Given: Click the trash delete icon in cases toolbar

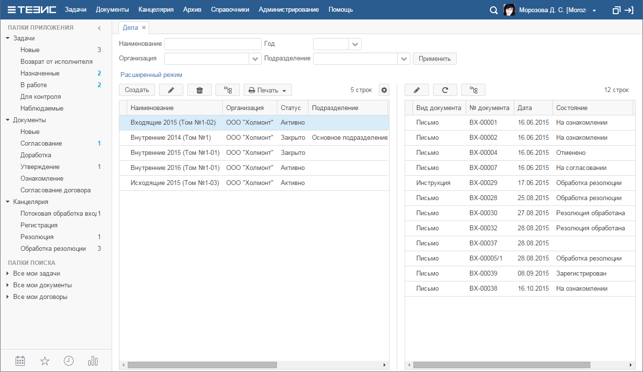Looking at the screenshot, I should pyautogui.click(x=199, y=90).
